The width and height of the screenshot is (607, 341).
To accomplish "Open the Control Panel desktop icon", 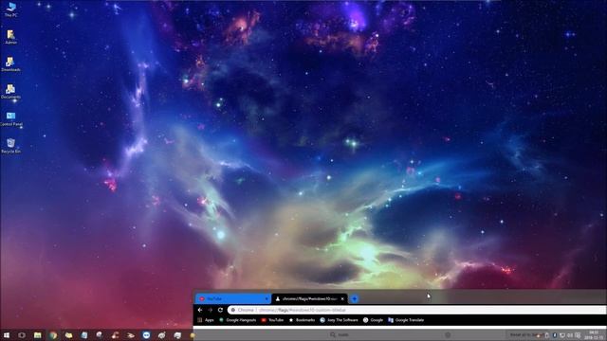I will coord(10,118).
